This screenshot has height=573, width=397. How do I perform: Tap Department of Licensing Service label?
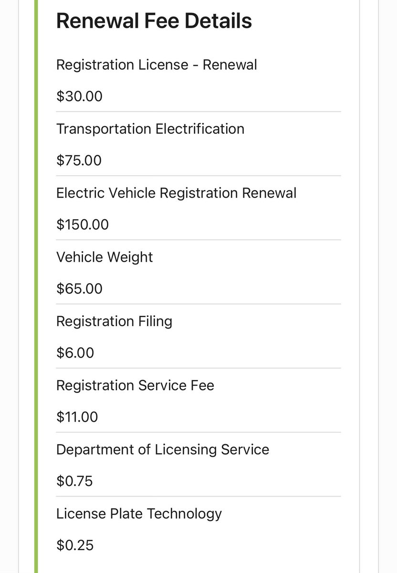[163, 449]
